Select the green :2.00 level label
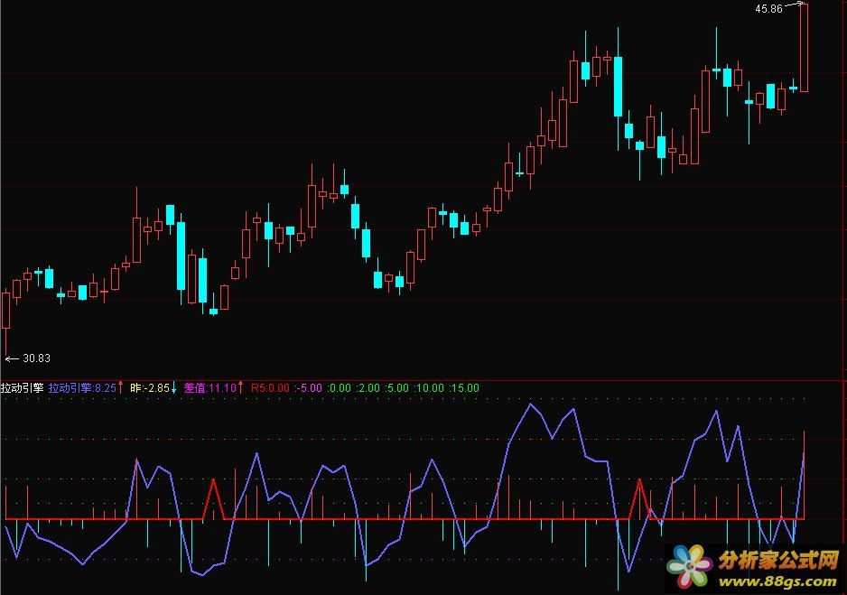Viewport: 847px width, 595px height. tap(368, 387)
